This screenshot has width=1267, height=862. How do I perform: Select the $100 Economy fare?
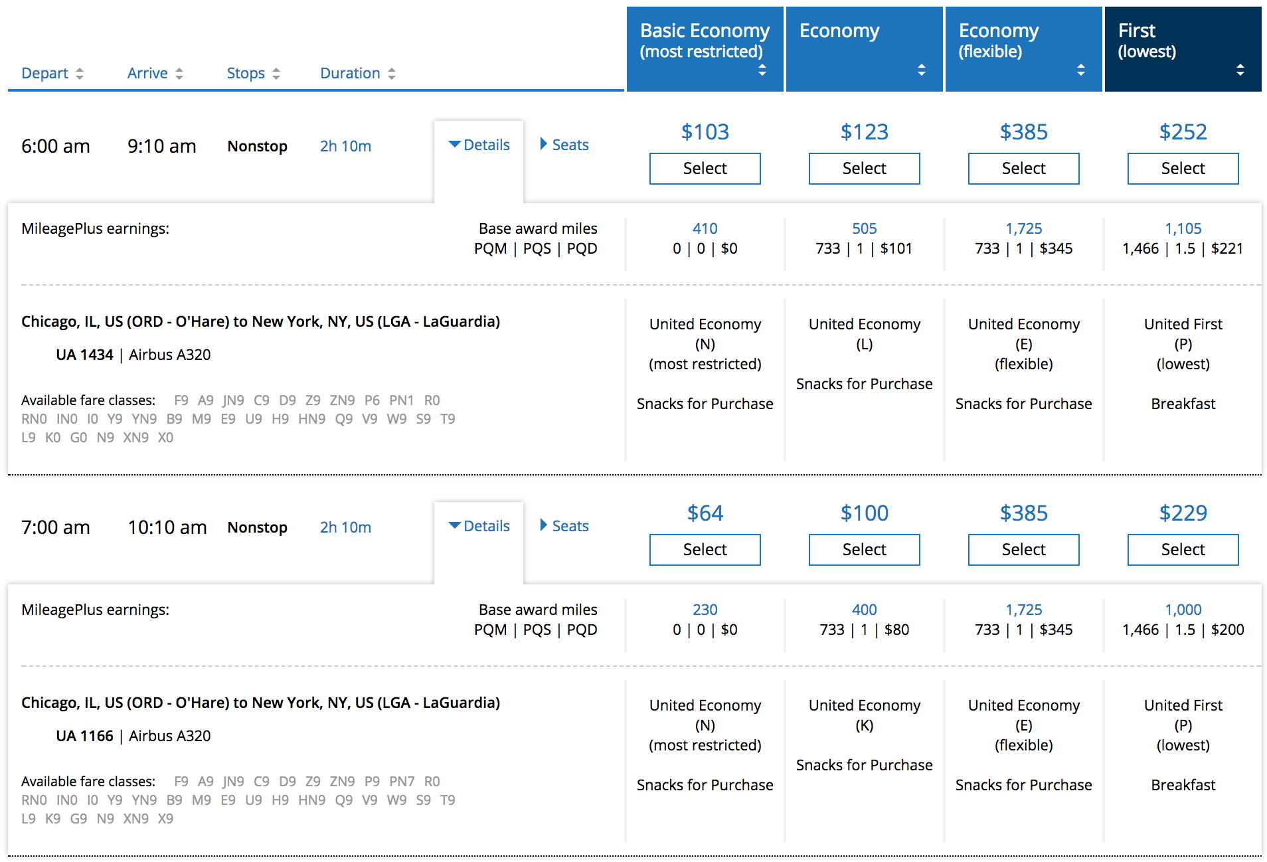864,550
